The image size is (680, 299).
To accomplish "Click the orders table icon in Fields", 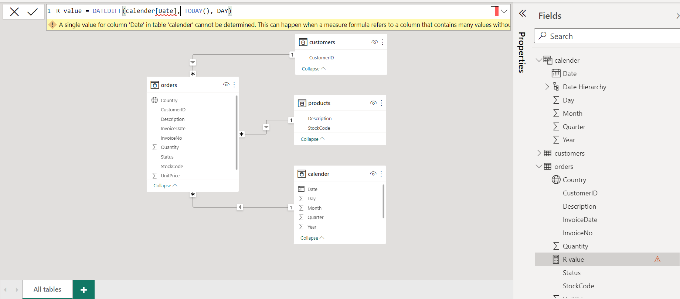I will tap(548, 166).
